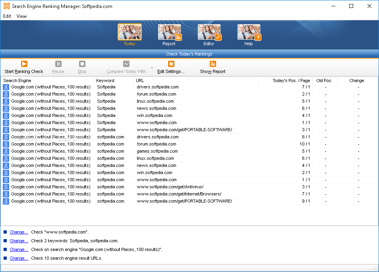Click Compare Today With chart icon
Viewport: 379px width, 272px height.
point(126,64)
